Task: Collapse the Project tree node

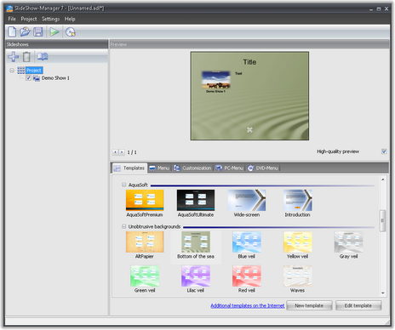Action: pos(12,71)
